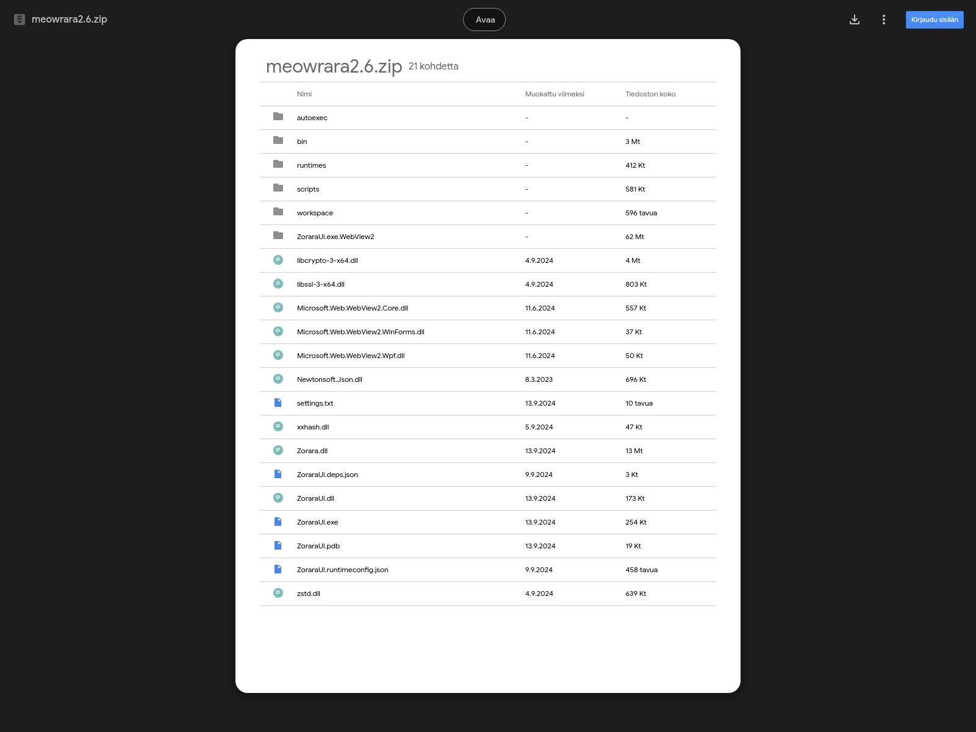976x732 pixels.
Task: Click the download icon in the top bar
Action: click(855, 20)
